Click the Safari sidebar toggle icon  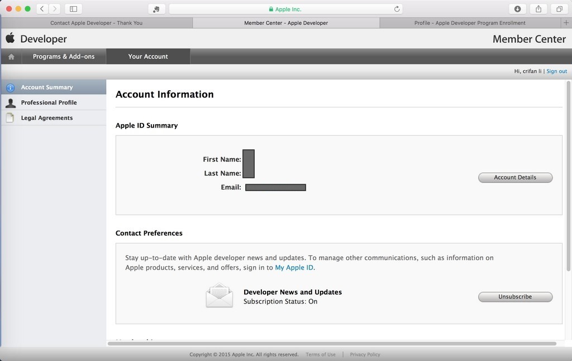[x=73, y=9]
